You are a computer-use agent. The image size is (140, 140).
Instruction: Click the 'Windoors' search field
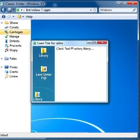point(118,10)
